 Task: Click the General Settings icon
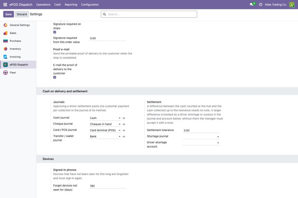point(6,25)
